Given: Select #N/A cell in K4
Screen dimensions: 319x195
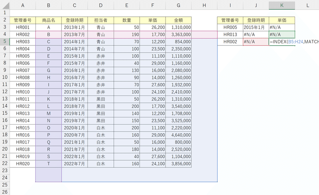Looking at the screenshot, I should [282, 35].
